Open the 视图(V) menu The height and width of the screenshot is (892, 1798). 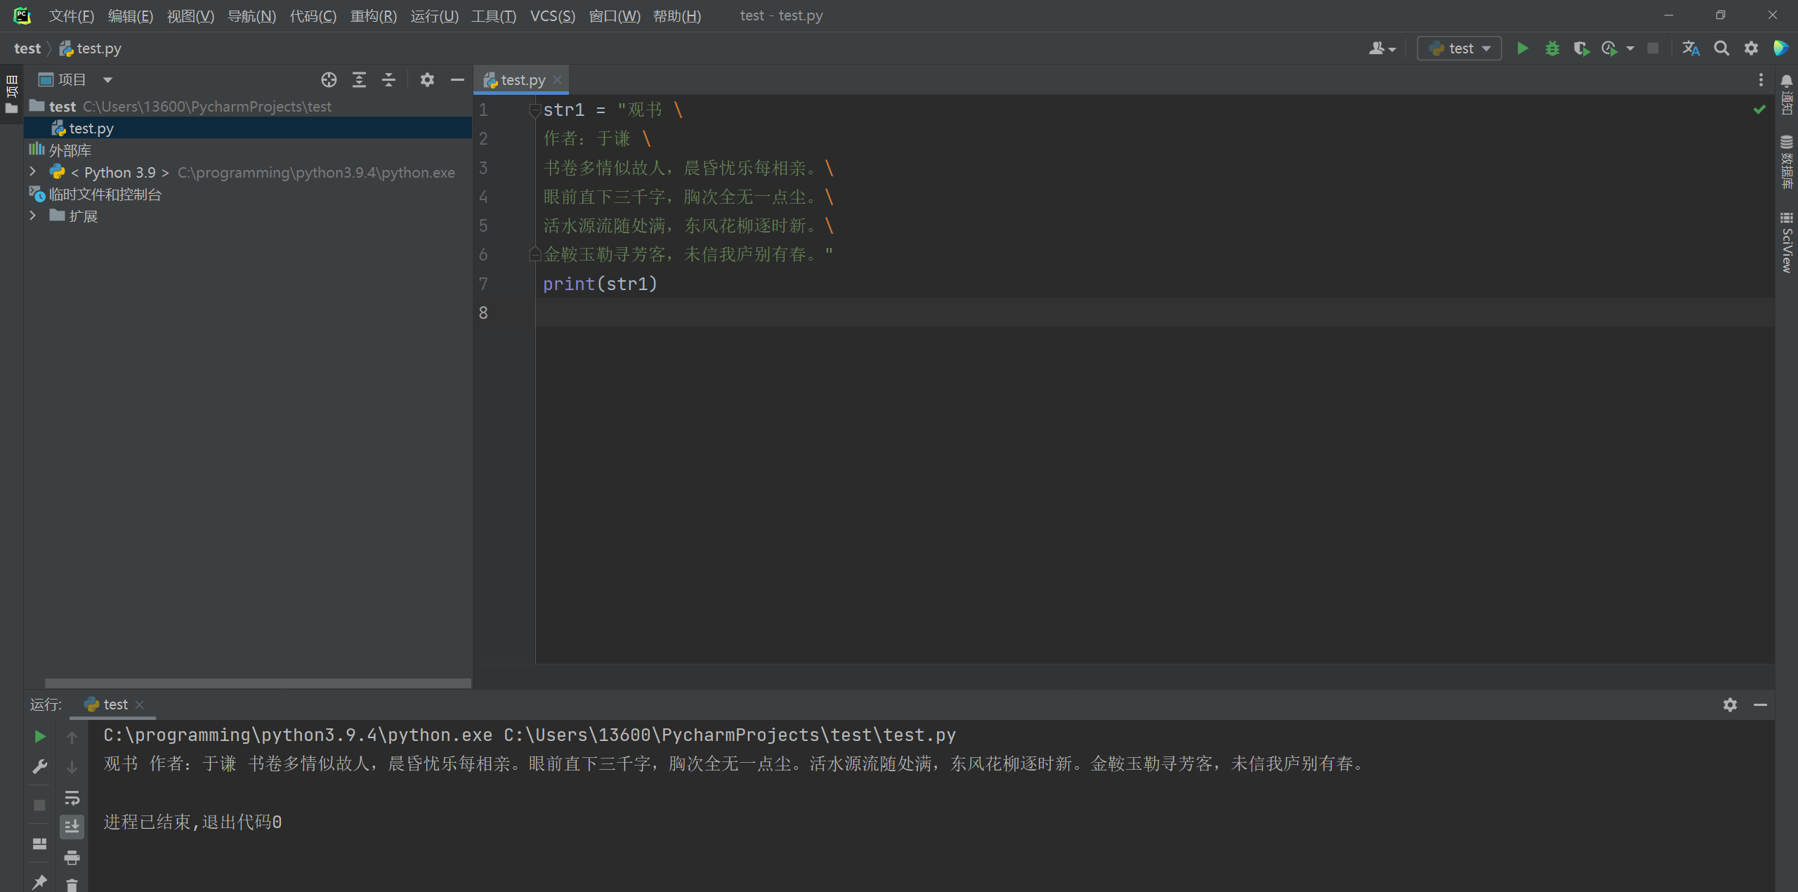(x=190, y=15)
